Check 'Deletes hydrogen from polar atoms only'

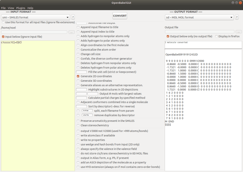coord(78,68)
